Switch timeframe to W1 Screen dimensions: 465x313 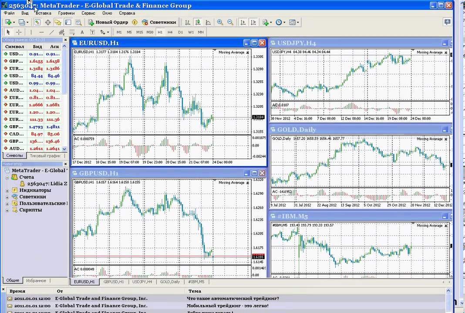coord(191,32)
